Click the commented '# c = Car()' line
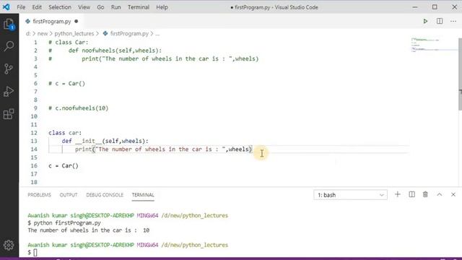This screenshot has width=462, height=260. coord(66,84)
